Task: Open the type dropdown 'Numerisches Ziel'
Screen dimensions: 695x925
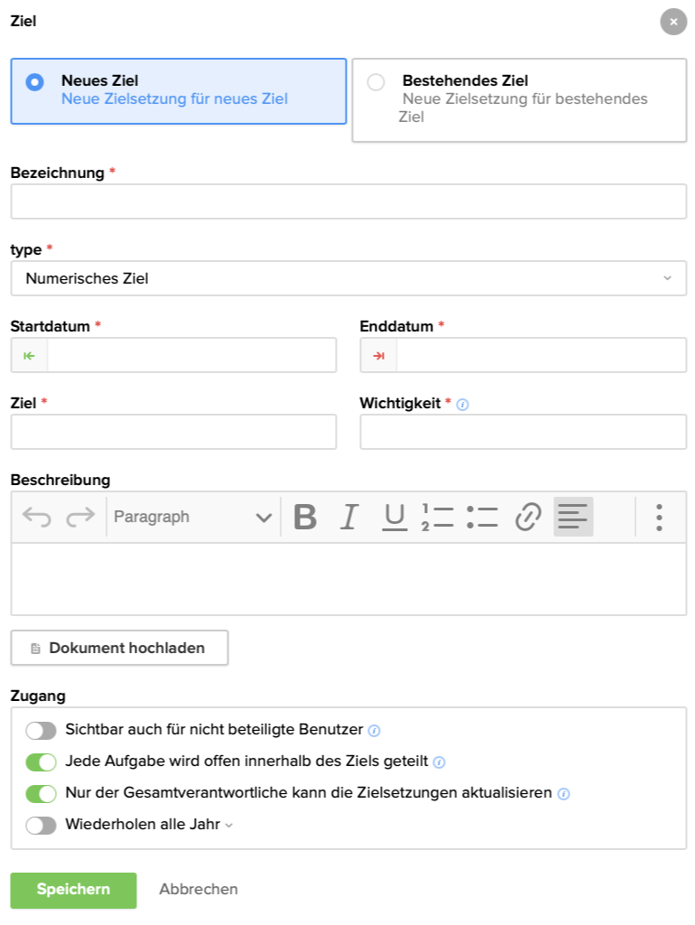Action: 348,278
